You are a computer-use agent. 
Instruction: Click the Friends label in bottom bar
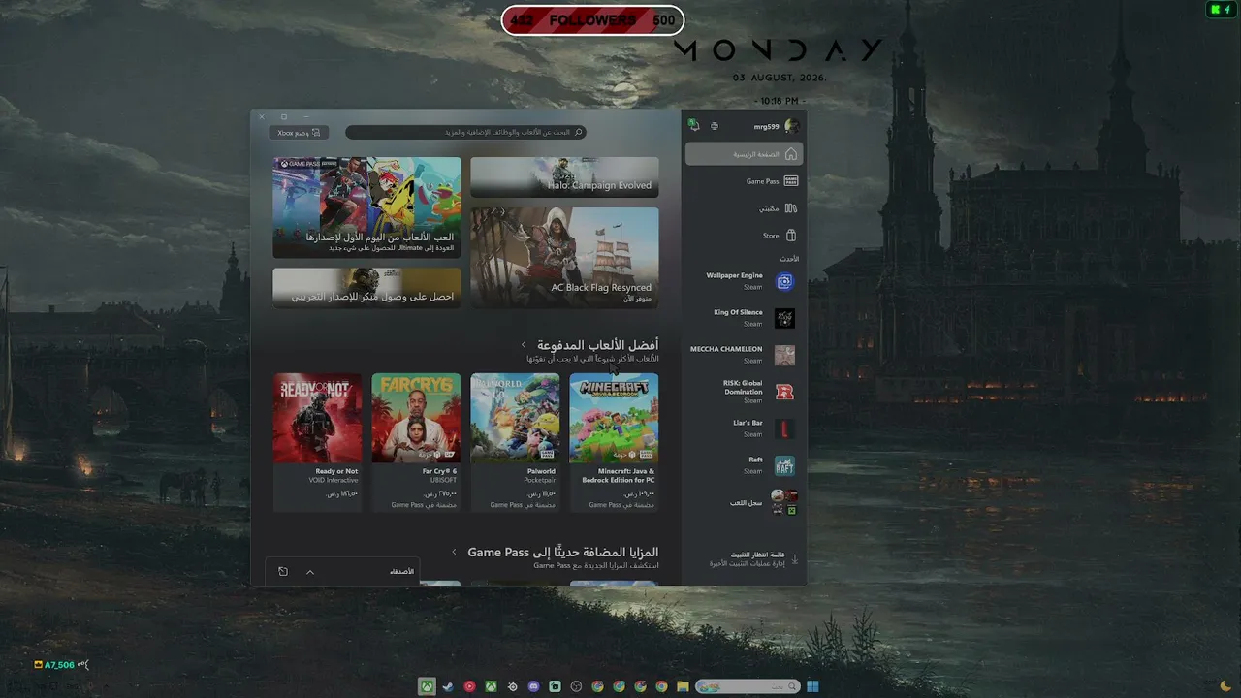(x=401, y=572)
